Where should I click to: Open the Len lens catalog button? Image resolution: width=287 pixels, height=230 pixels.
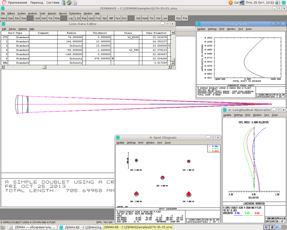point(165,18)
